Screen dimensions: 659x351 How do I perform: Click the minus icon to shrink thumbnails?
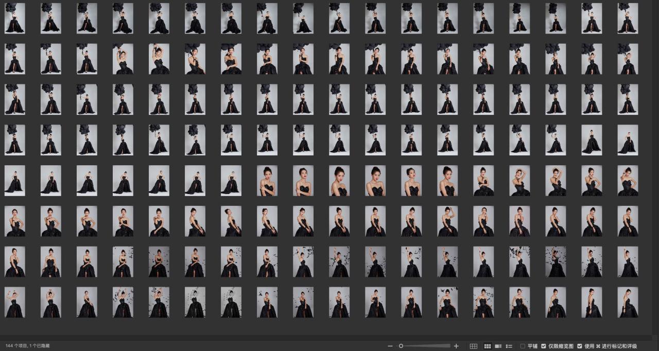(x=390, y=346)
